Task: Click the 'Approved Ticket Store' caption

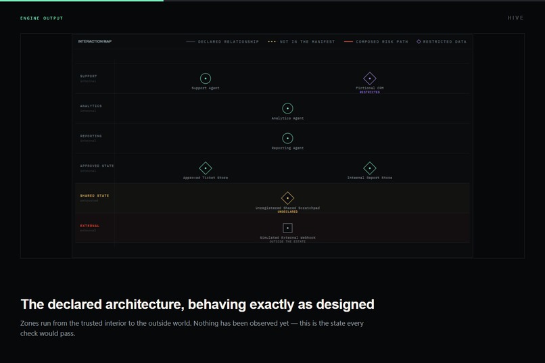Action: [x=206, y=178]
